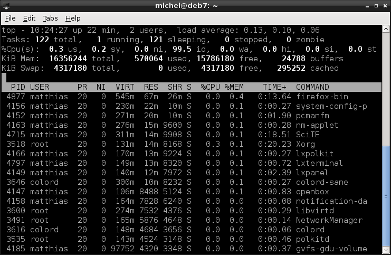The width and height of the screenshot is (391, 255).
Task: Close the terminal window
Action: (385, 6)
